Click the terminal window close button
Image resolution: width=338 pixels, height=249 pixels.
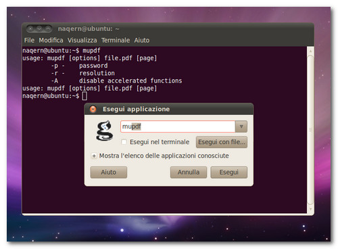pyautogui.click(x=31, y=28)
